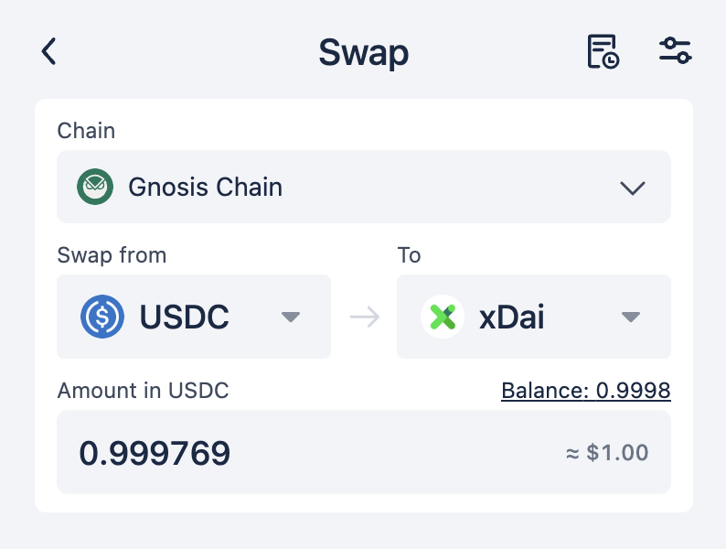Use max via Balance: 0.9998 link
Screen dimensions: 726x549
coord(586,391)
